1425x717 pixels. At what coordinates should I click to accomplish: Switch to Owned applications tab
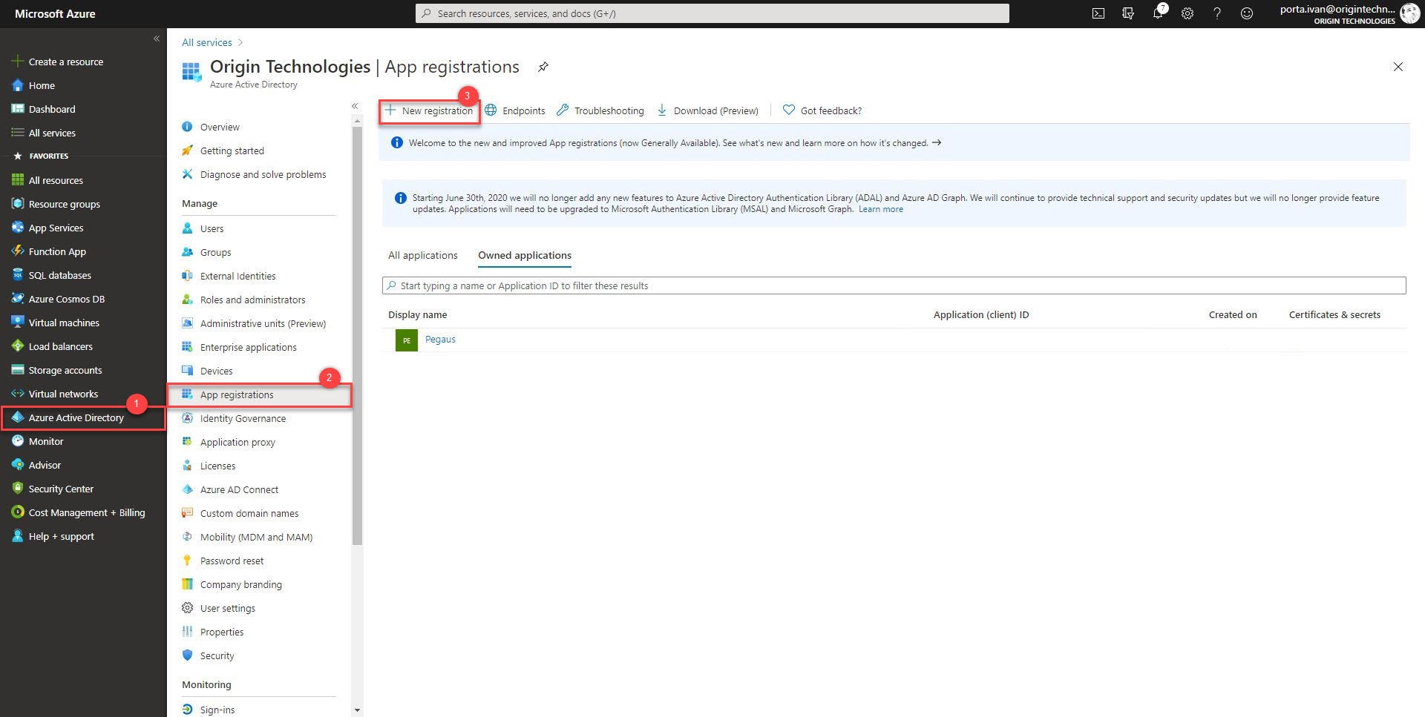click(525, 255)
